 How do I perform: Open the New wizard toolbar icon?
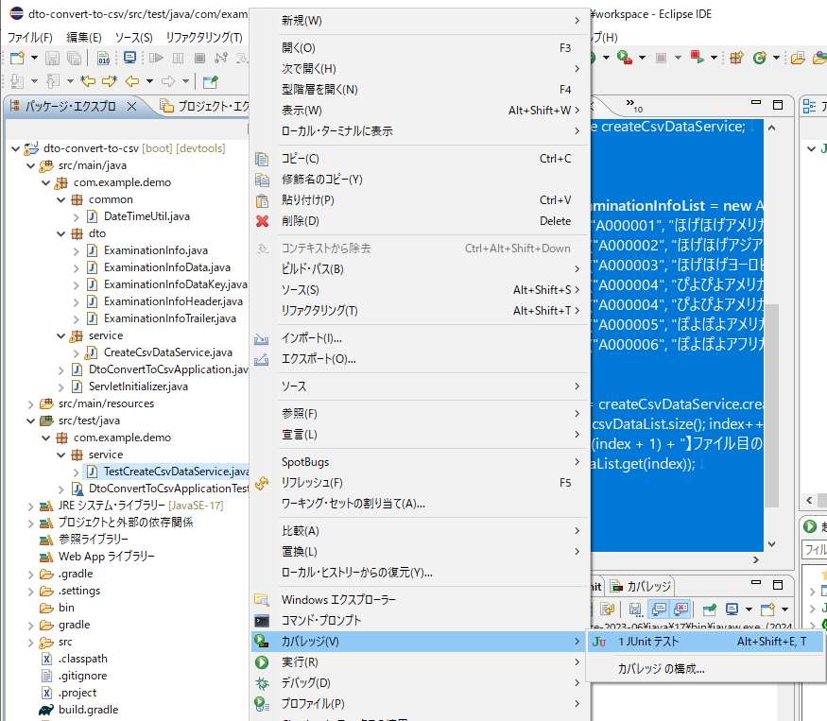point(15,59)
